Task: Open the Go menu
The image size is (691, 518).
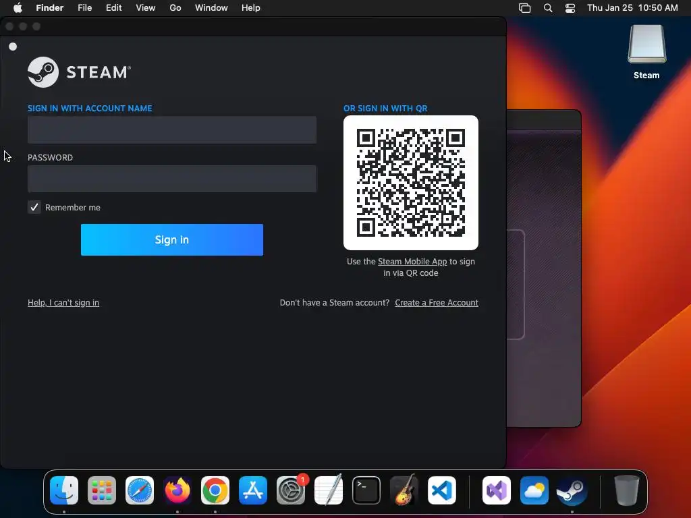Action: pyautogui.click(x=175, y=8)
